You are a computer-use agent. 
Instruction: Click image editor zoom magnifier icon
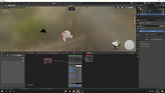coord(23,58)
